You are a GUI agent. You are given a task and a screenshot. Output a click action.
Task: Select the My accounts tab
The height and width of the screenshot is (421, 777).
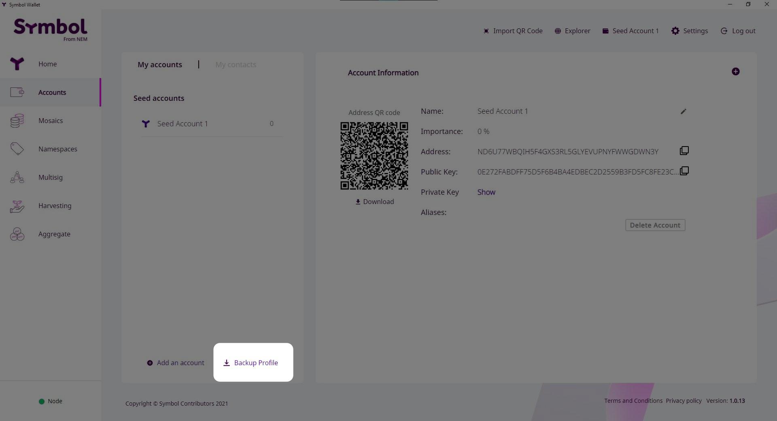(x=160, y=65)
